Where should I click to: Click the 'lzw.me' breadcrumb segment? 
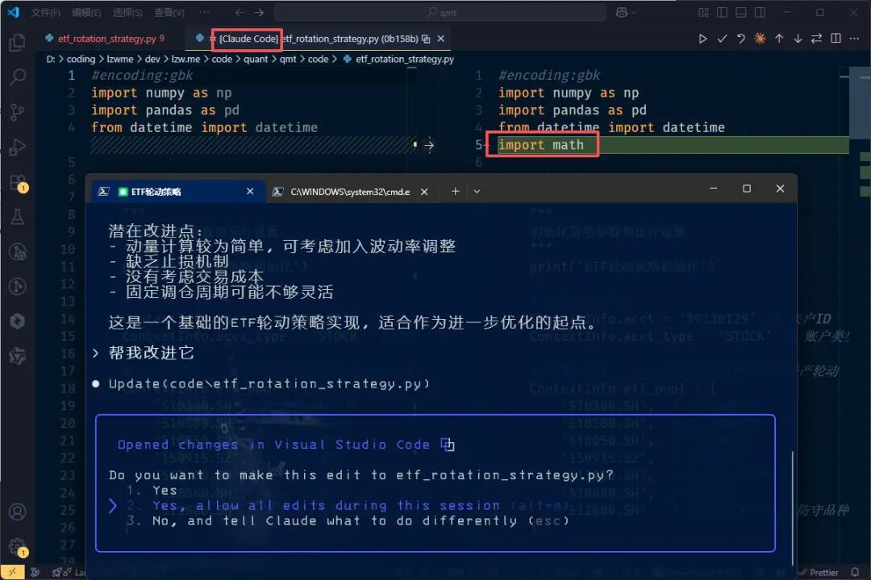point(185,59)
